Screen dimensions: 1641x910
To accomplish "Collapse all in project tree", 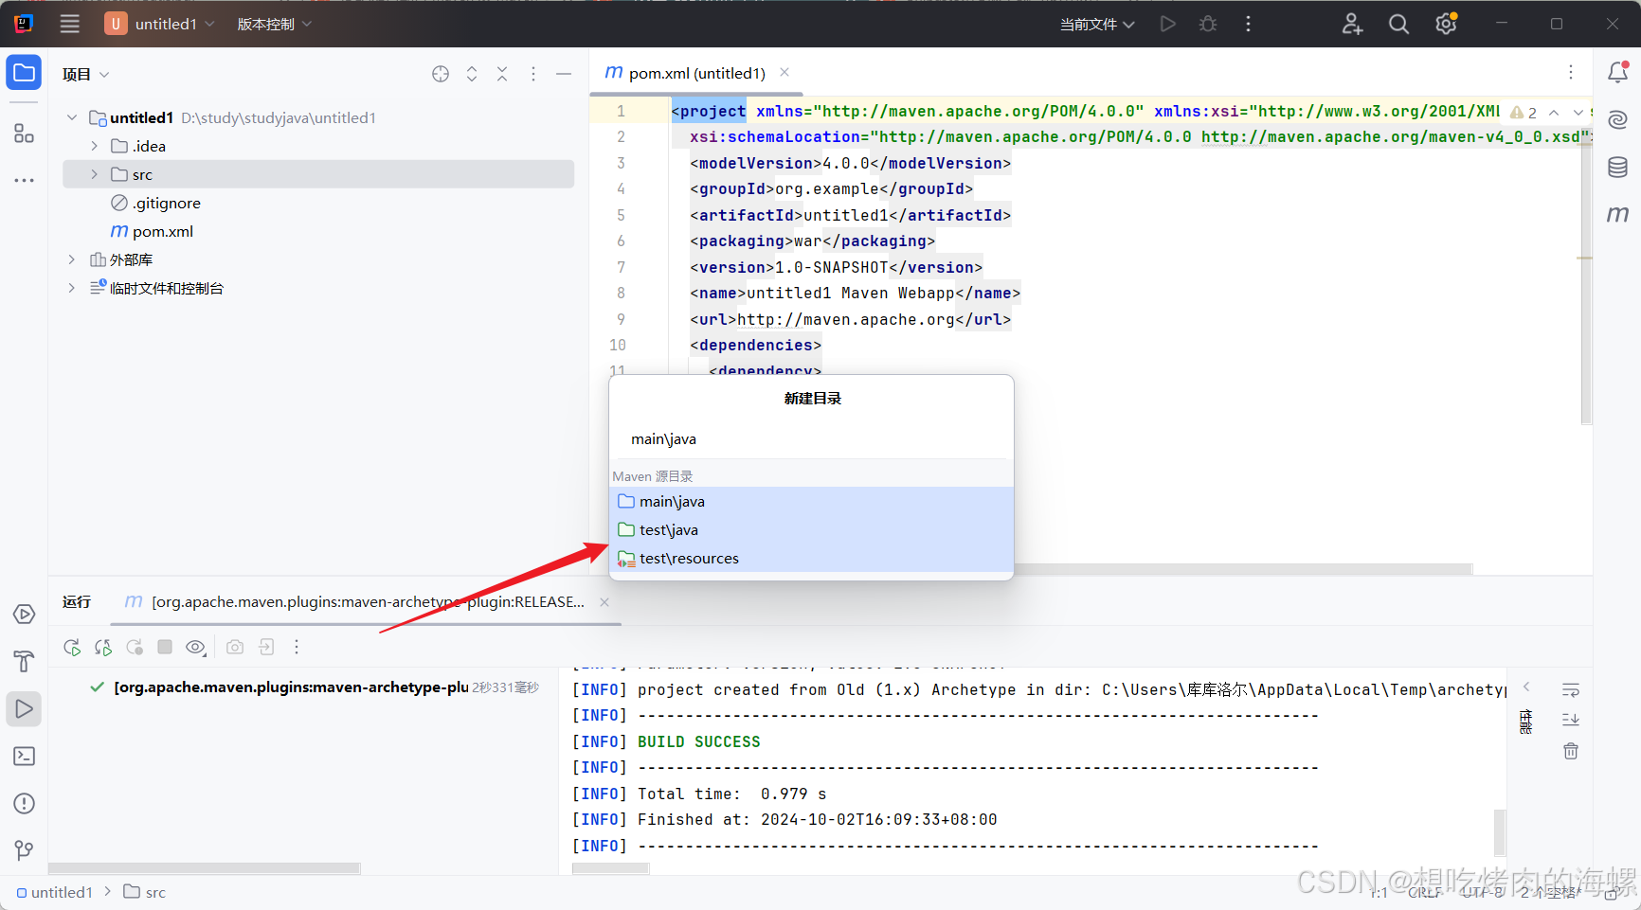I will 502,74.
